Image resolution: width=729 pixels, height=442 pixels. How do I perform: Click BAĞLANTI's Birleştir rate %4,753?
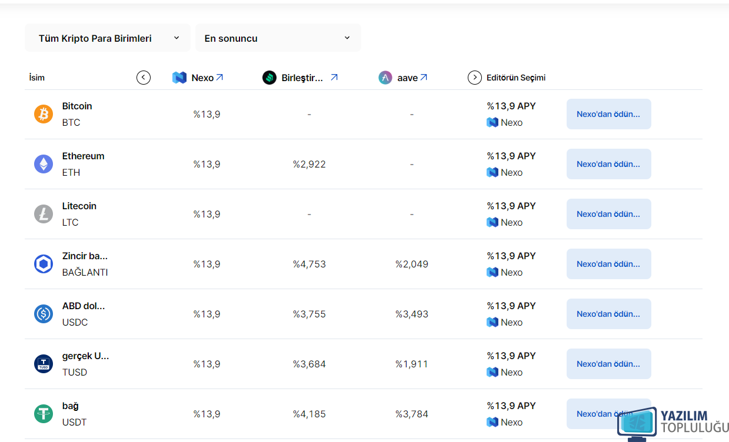309,264
